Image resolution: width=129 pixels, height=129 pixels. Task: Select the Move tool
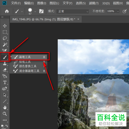pyautogui.click(x=5, y=26)
